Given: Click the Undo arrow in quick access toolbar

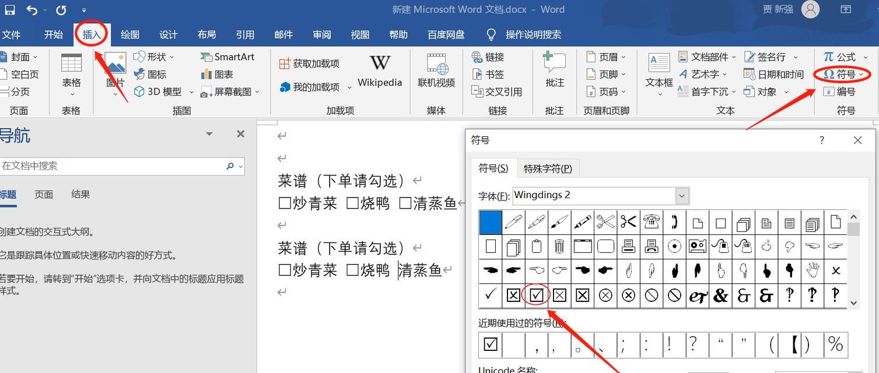Looking at the screenshot, I should tap(31, 10).
